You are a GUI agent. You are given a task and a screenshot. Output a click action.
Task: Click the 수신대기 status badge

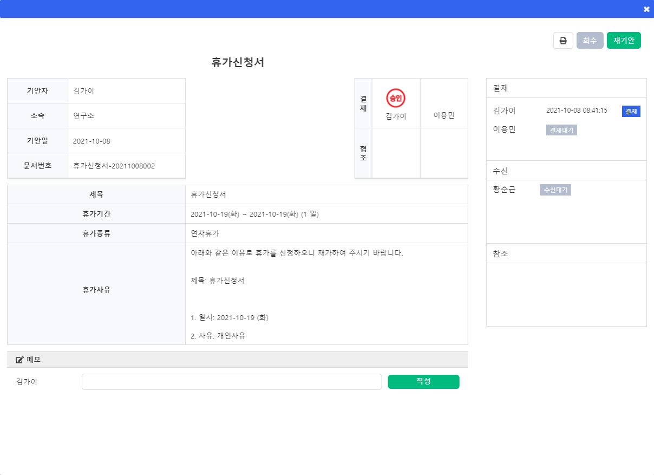pos(555,190)
